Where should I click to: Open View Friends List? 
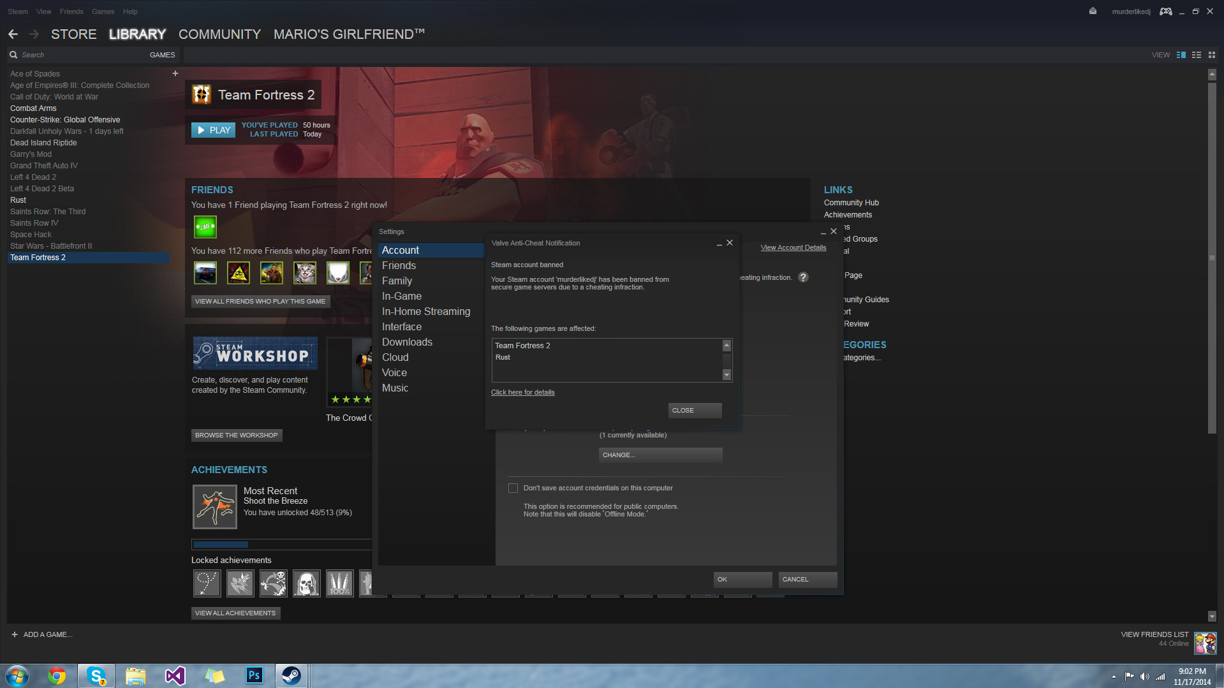click(x=1154, y=634)
